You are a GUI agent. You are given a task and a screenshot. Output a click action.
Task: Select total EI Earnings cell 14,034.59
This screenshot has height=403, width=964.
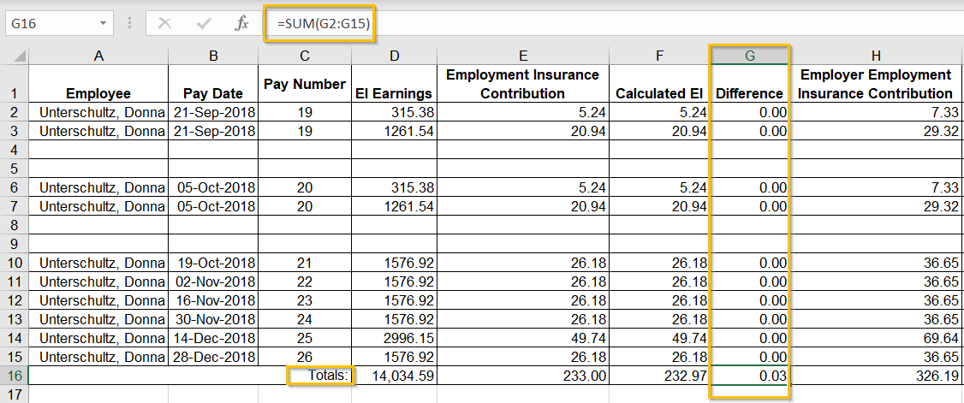pos(394,376)
